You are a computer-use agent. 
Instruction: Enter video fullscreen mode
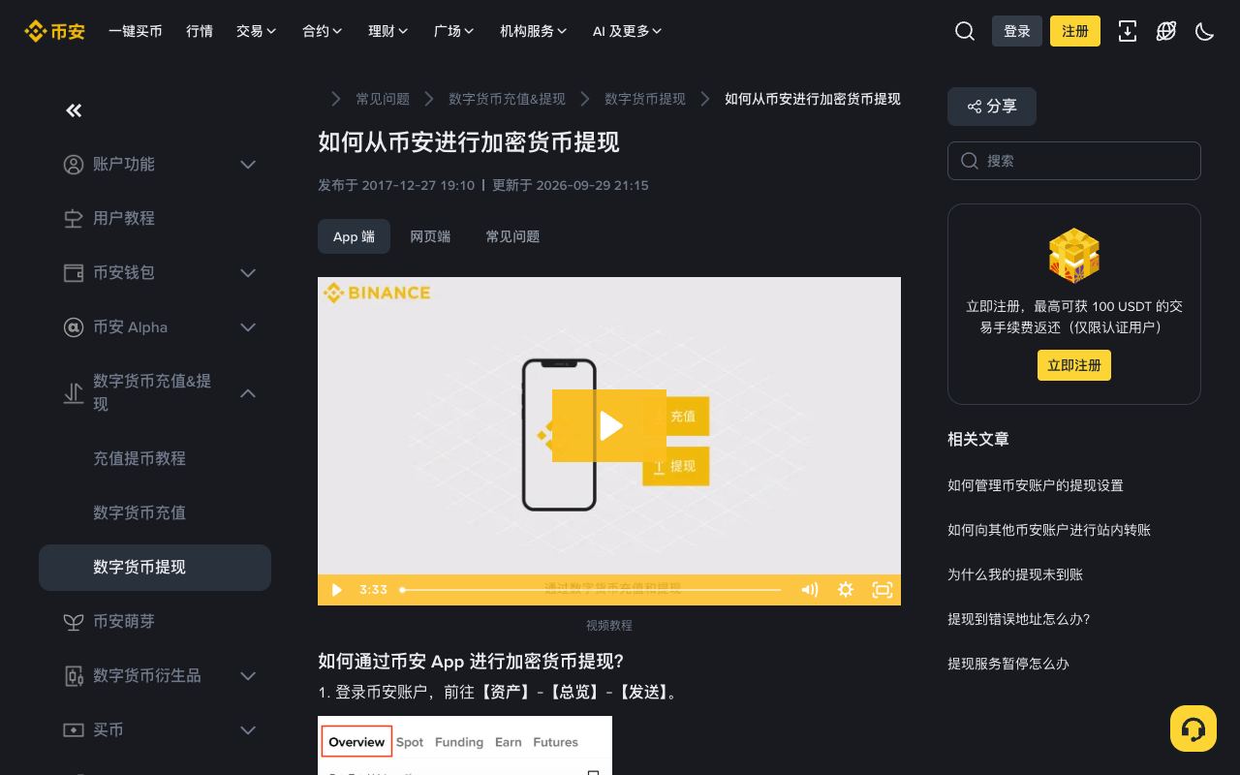[883, 589]
